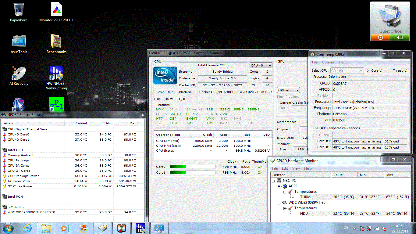This screenshot has width=416, height=234.
Task: Open the Options menu in Core Temp
Action: (x=328, y=62)
